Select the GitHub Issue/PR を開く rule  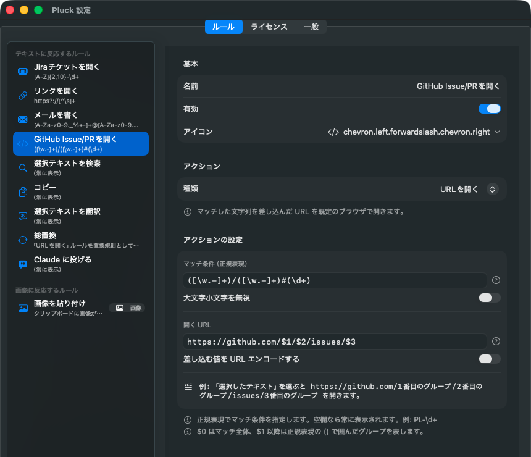[x=81, y=144]
